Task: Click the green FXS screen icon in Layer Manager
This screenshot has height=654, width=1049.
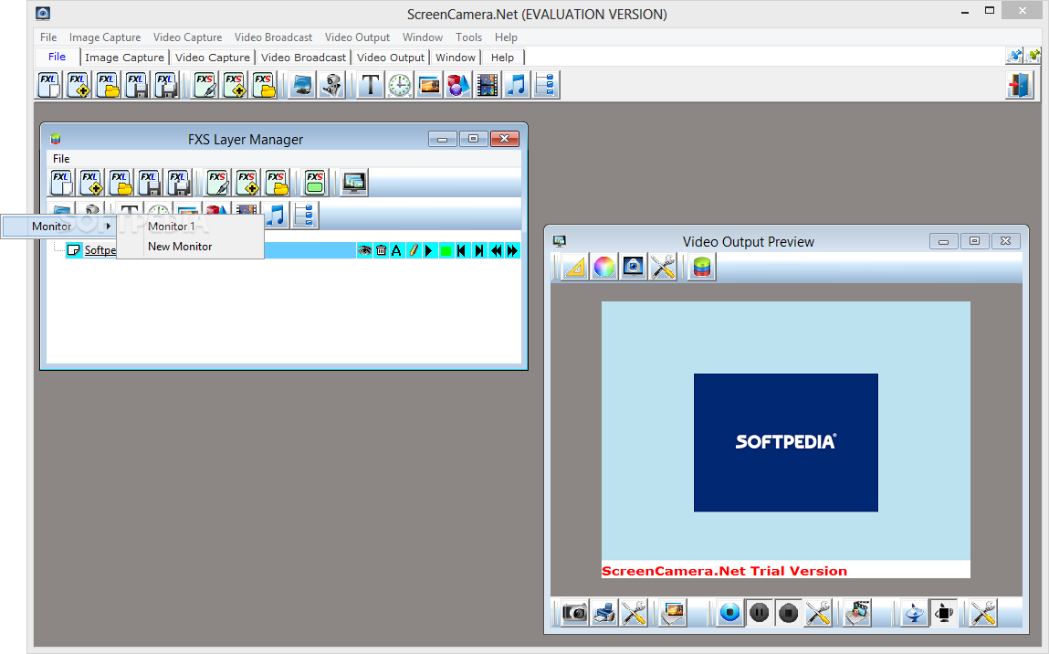Action: (314, 183)
